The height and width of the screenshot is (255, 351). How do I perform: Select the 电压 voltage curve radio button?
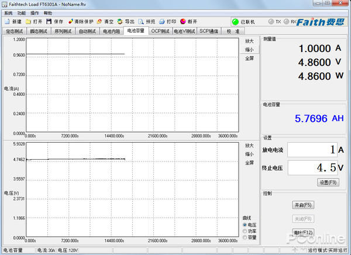tap(245, 225)
